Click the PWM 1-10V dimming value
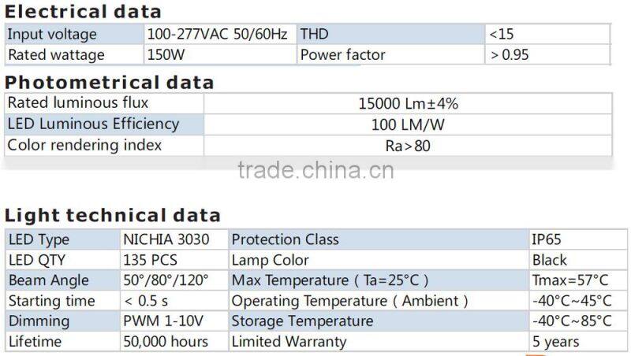The width and height of the screenshot is (631, 356). (162, 321)
